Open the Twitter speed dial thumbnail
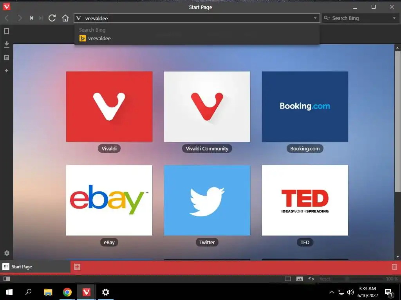 [207, 200]
